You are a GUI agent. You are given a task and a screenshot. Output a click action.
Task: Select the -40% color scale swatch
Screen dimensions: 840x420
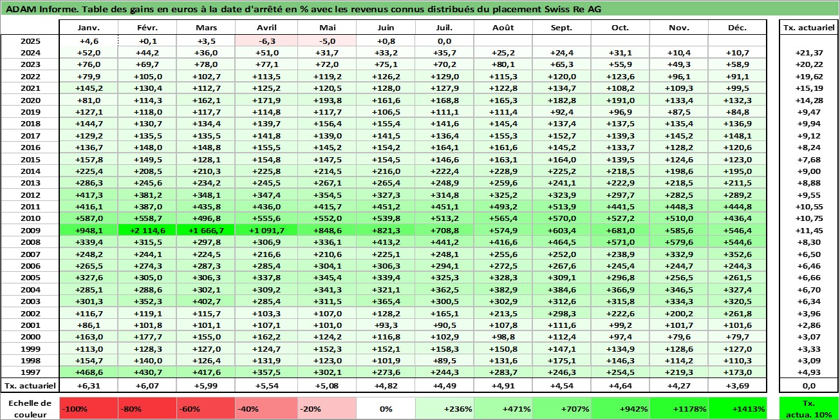coord(265,408)
